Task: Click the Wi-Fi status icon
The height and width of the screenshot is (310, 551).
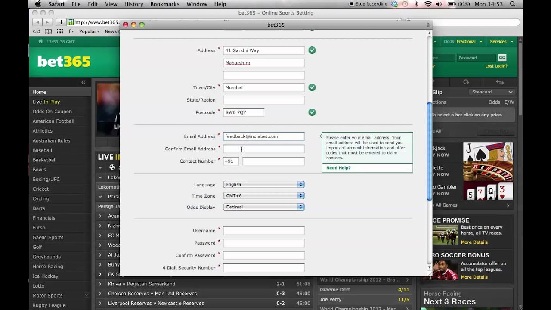Action: 427,4
